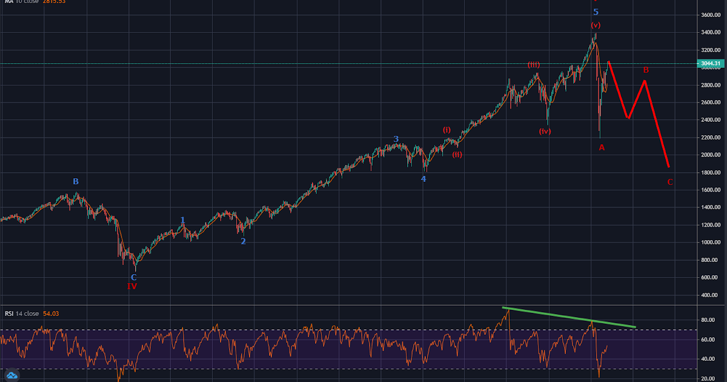Click the TradingView cloud logo icon
This screenshot has width=727, height=382.
12,375
